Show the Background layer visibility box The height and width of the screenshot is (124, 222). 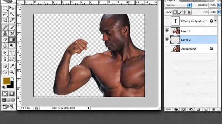click(x=167, y=48)
